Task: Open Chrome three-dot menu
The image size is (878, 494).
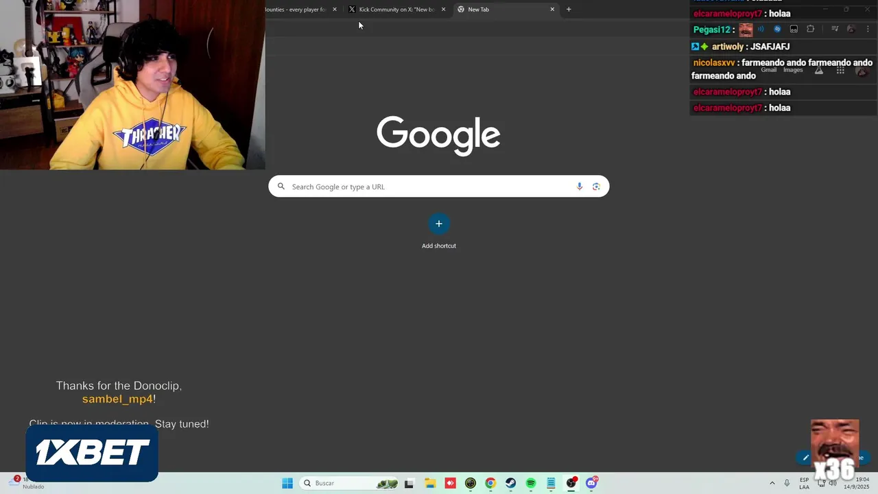Action: 866,29
